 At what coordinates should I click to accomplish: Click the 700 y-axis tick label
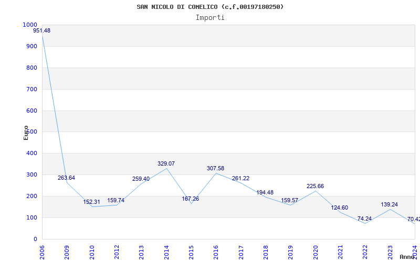coord(31,89)
